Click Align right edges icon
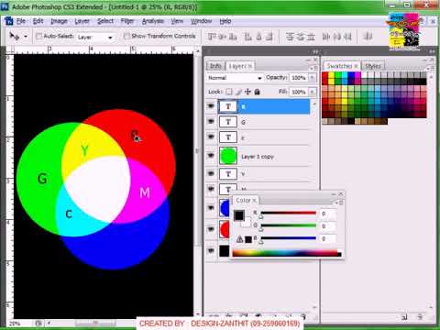This screenshot has width=440, height=330. [269, 37]
